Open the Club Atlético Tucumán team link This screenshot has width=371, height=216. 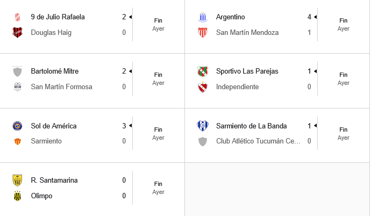pos(258,141)
